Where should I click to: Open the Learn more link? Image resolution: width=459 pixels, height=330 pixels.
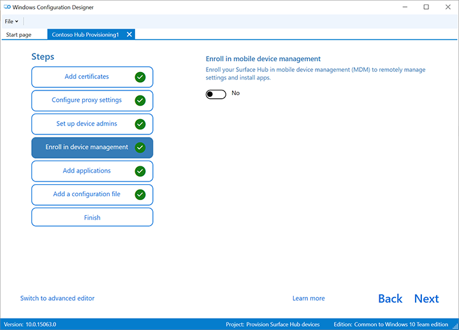tap(309, 298)
